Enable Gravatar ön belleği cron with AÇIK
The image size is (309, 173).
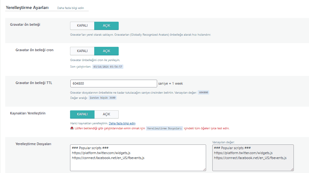coord(106,51)
